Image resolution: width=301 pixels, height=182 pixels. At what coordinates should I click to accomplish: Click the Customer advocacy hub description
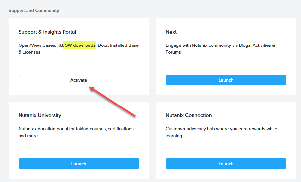[221, 132]
